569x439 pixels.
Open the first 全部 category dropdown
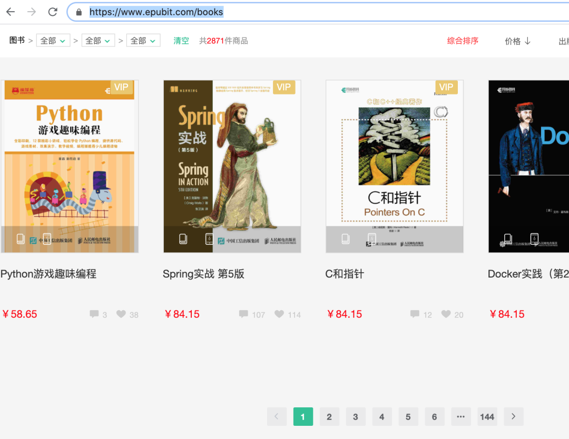(x=53, y=40)
